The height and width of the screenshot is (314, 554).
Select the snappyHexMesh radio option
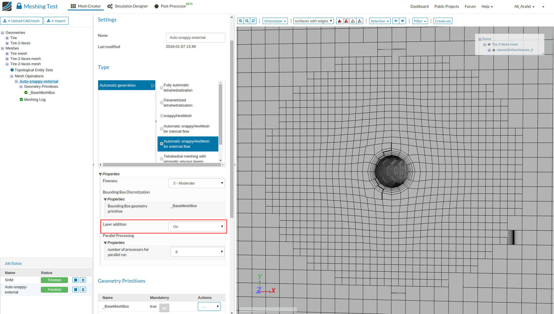[162, 116]
